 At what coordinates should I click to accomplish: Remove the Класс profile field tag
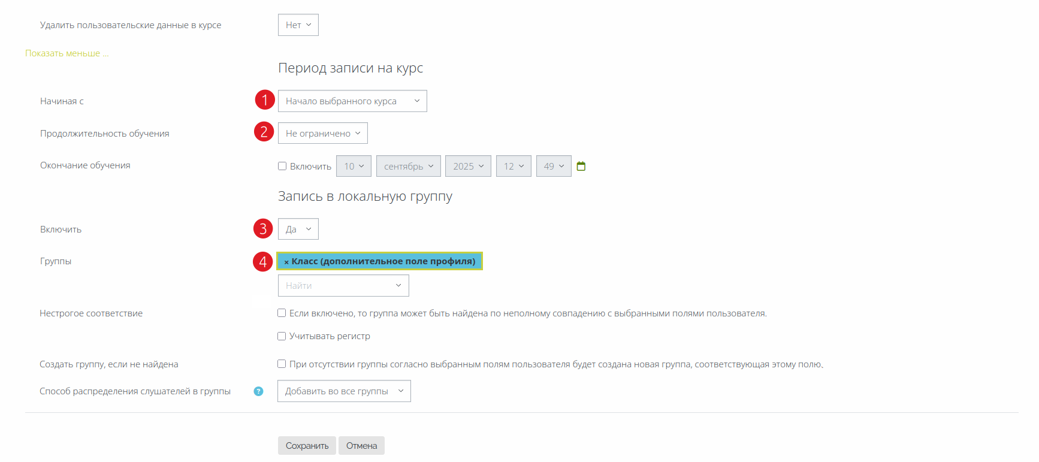coord(286,262)
